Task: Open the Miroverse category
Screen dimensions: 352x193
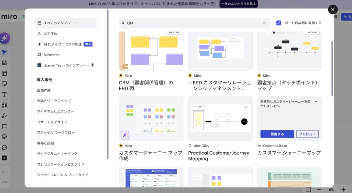Action: click(51, 55)
